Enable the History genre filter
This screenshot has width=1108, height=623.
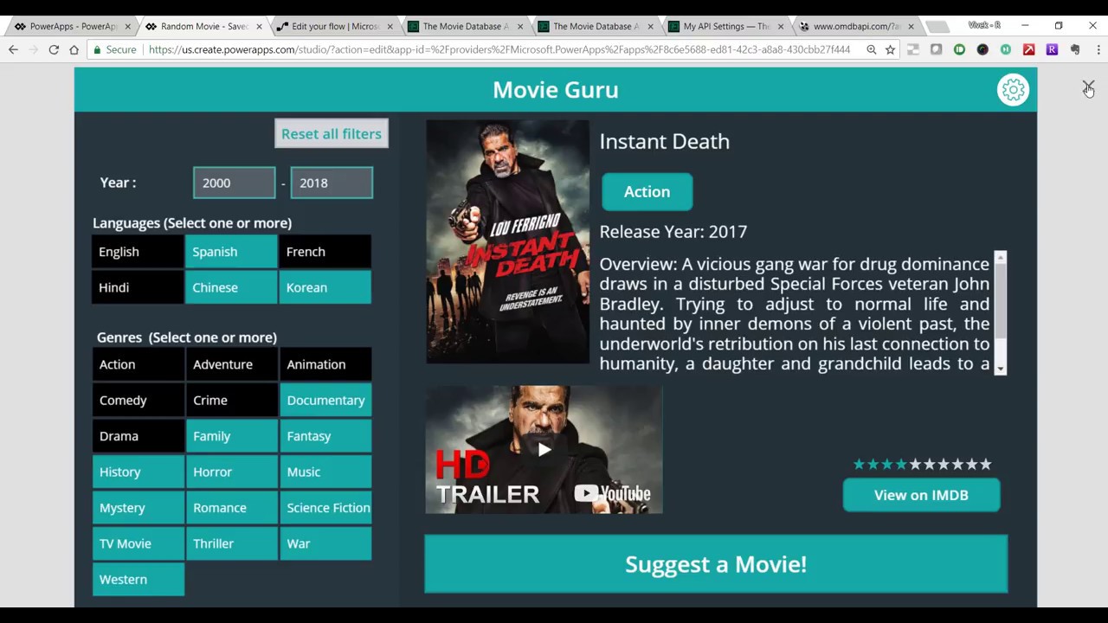[138, 472]
